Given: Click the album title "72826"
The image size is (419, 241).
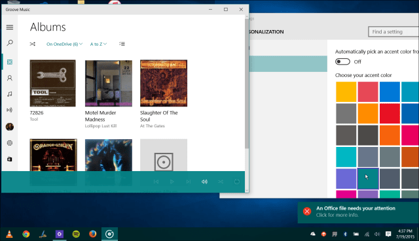Looking at the screenshot, I should [x=37, y=113].
